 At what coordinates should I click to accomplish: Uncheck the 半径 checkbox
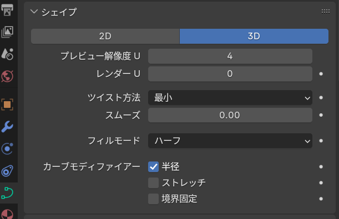[153, 166]
